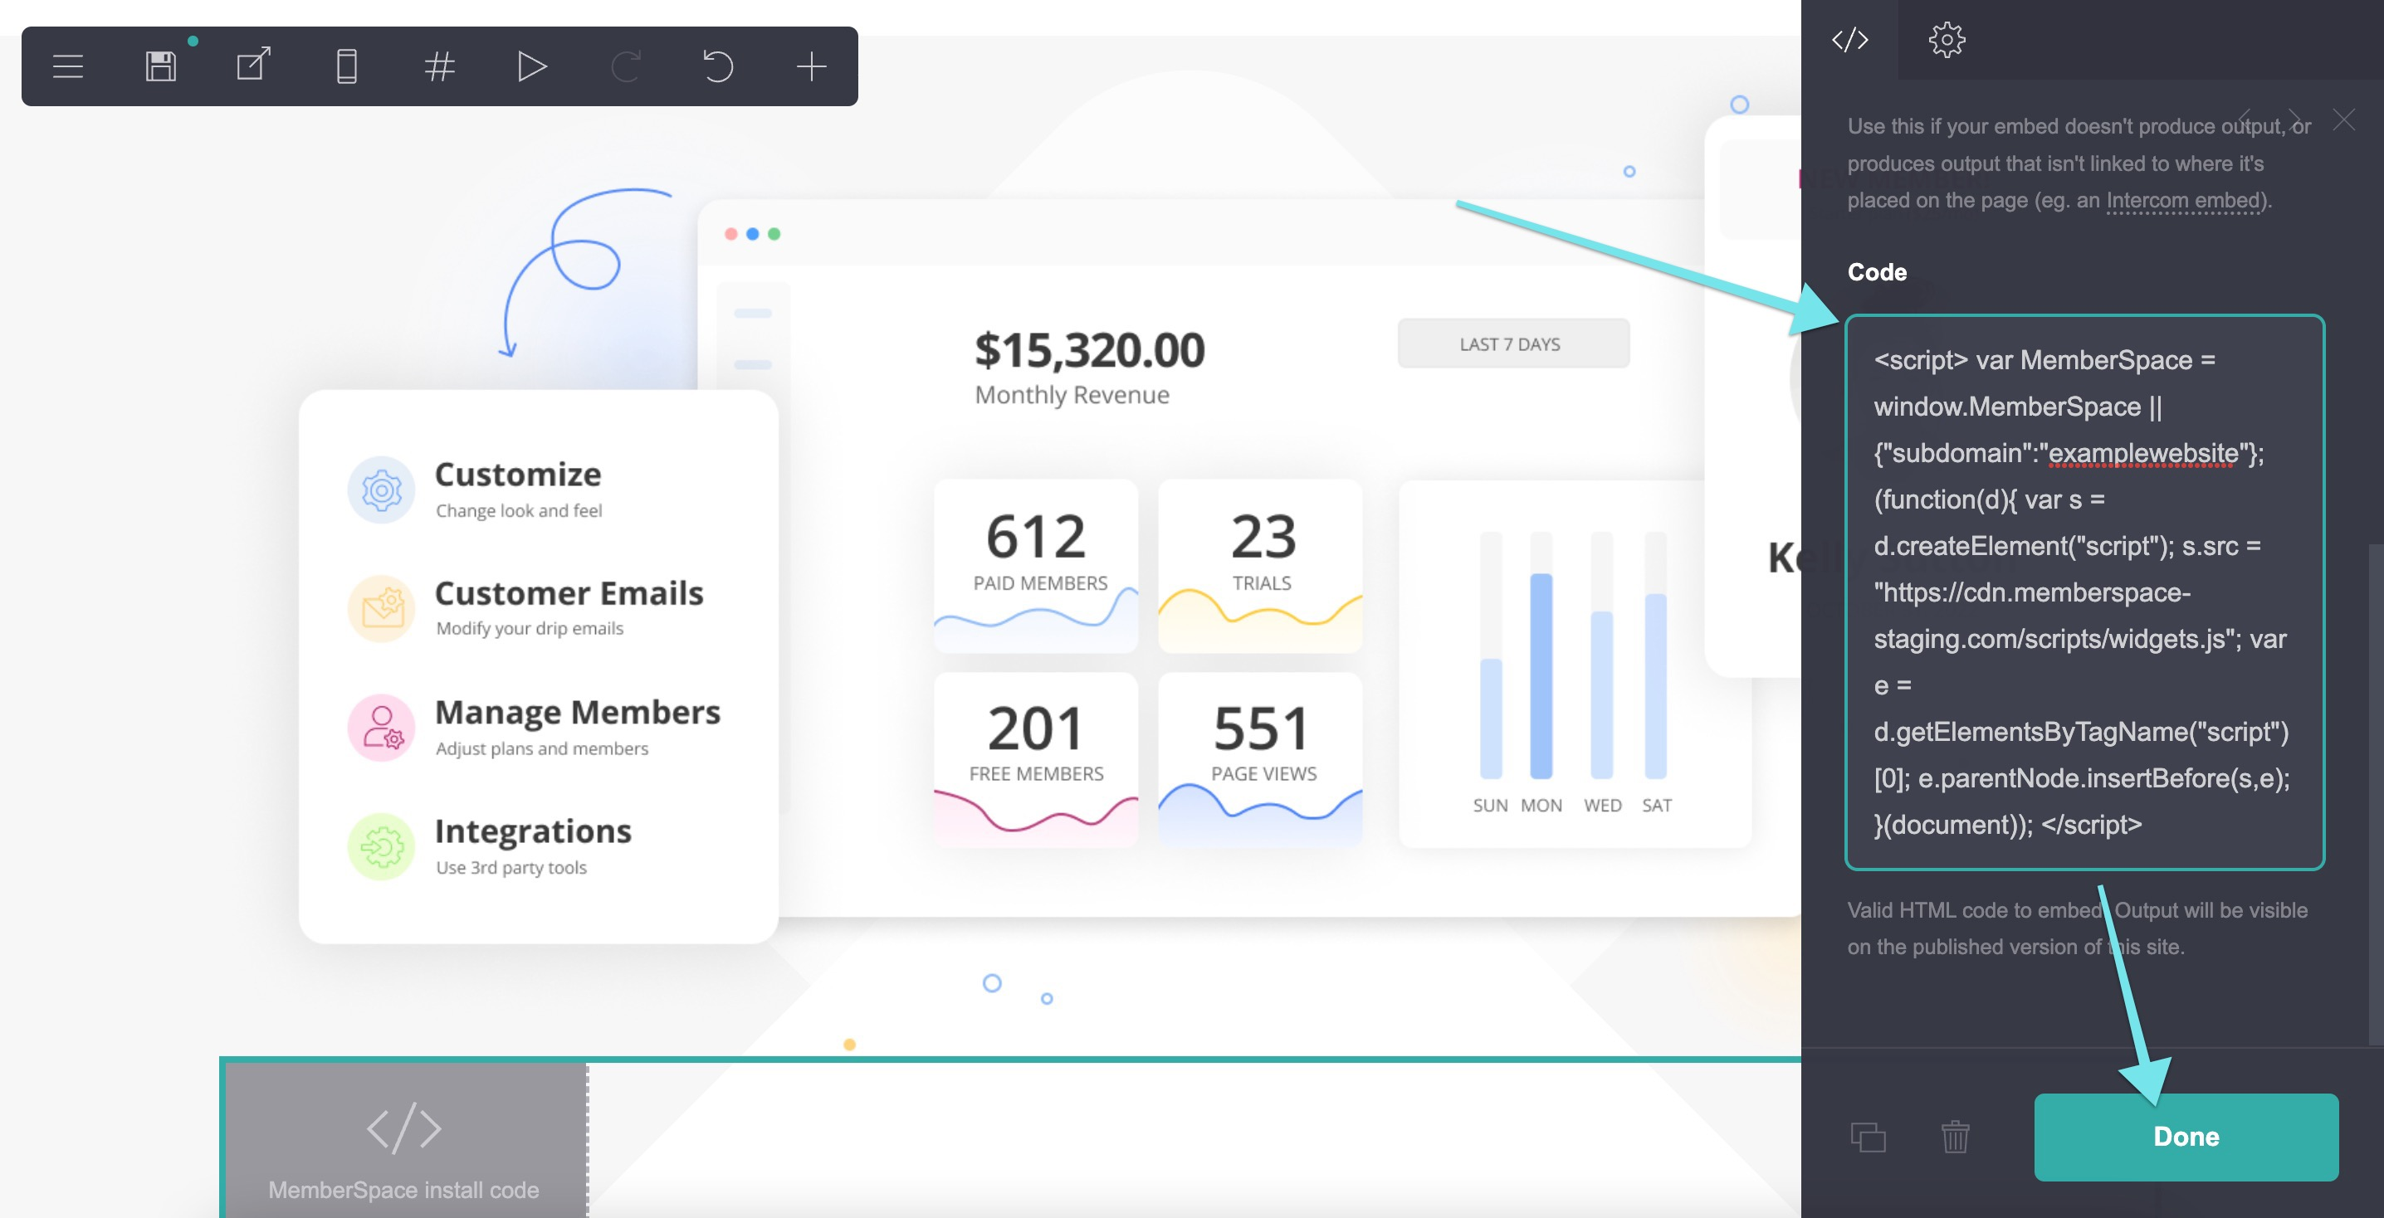Viewport: 2384px width, 1218px height.
Task: Click the hash (#) icon in toolbar
Action: [x=440, y=66]
